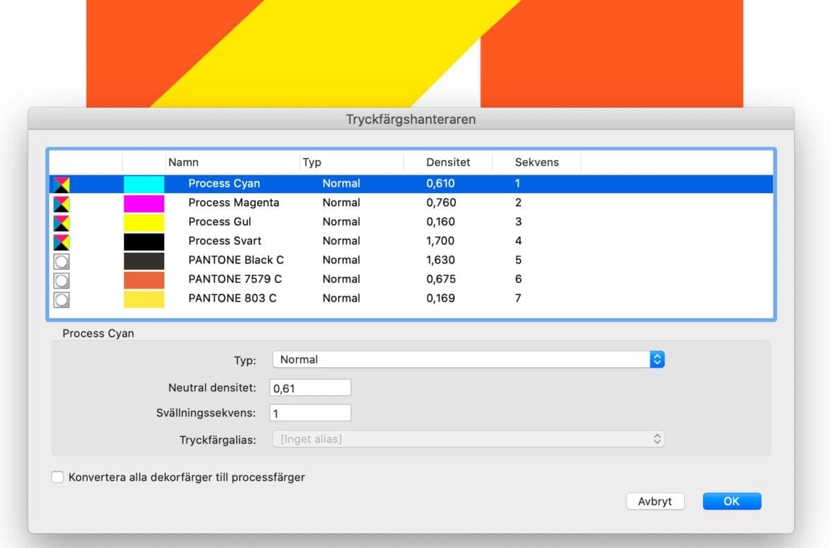
Task: Click the Typ column header
Action: tap(312, 162)
